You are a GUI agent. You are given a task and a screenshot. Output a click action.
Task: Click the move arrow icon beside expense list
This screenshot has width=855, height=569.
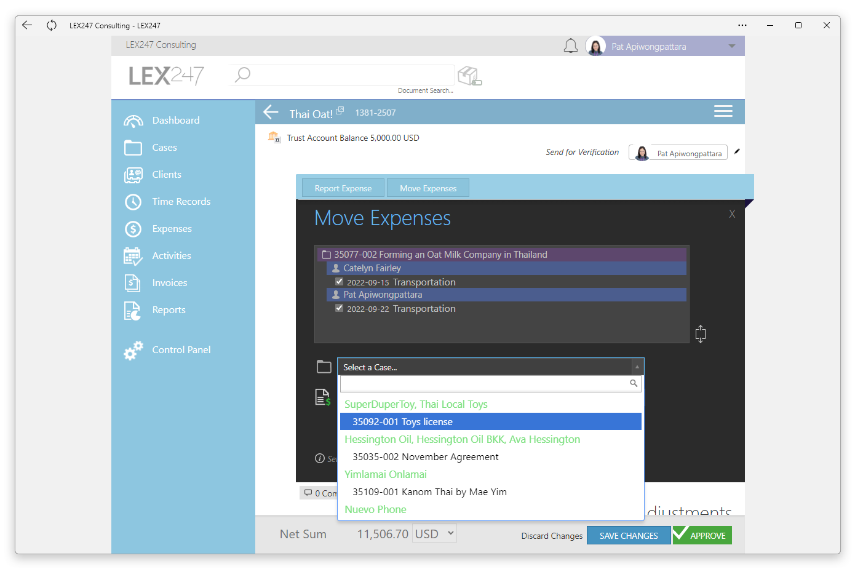[x=700, y=334]
